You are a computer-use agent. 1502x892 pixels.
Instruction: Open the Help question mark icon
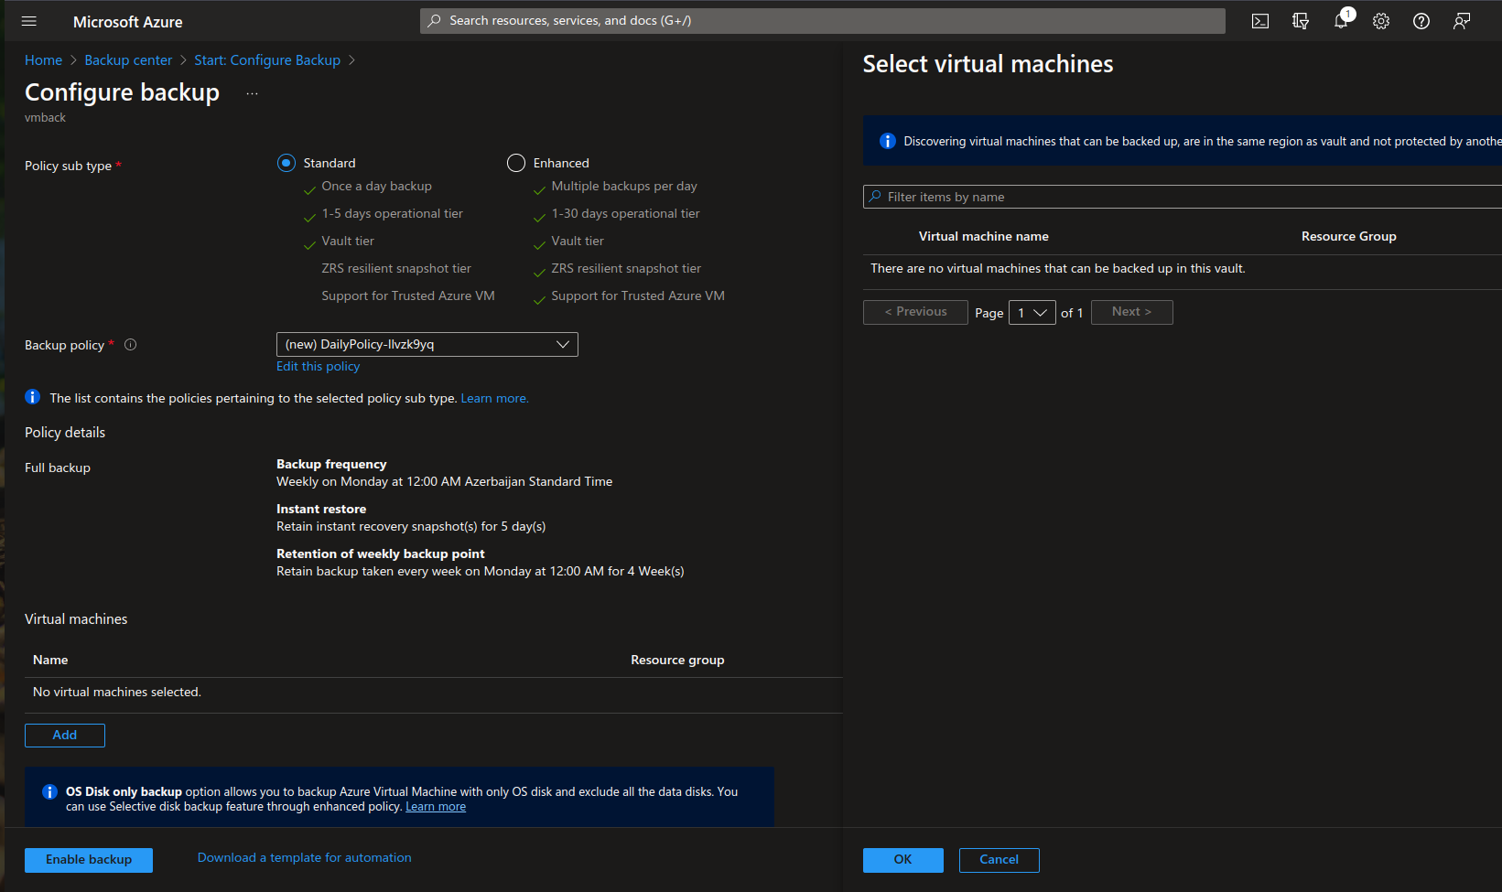(1421, 21)
